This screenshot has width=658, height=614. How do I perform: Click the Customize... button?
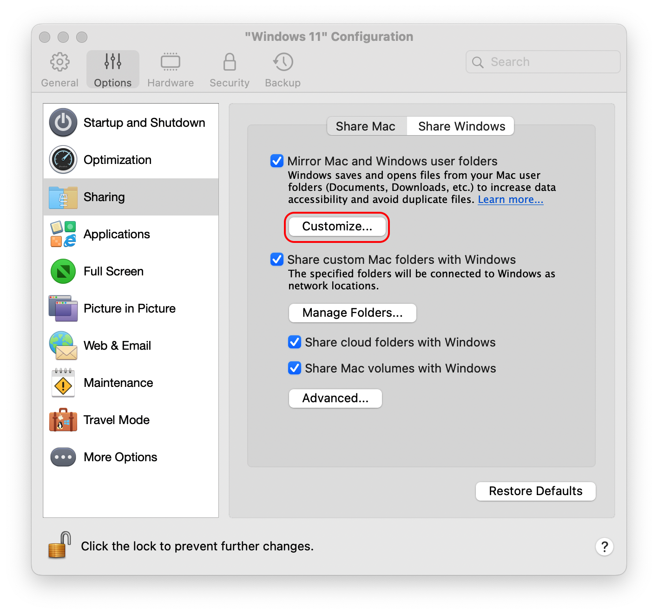[x=337, y=227]
